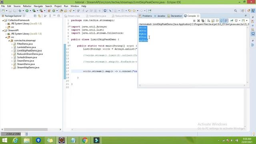Screen dimensions: 256x144
Task: Click the Open Task folder icon
Action: click(66, 11)
